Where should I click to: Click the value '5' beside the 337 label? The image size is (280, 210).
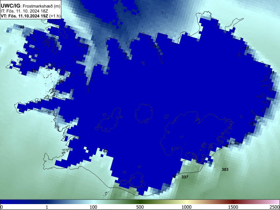point(174,177)
